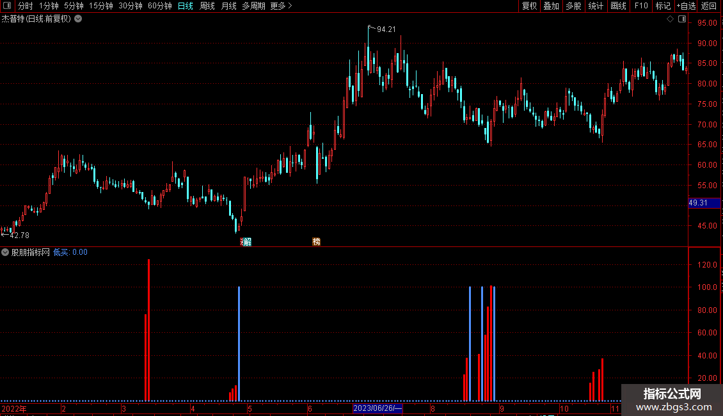Viewport: 723px width, 416px height.
Task: Click the 42.78 low price label
Action: [19, 236]
